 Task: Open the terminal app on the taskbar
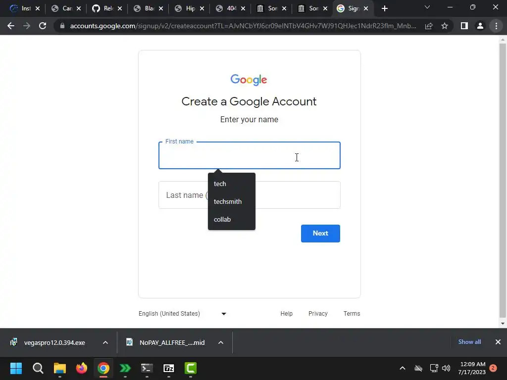[147, 368]
